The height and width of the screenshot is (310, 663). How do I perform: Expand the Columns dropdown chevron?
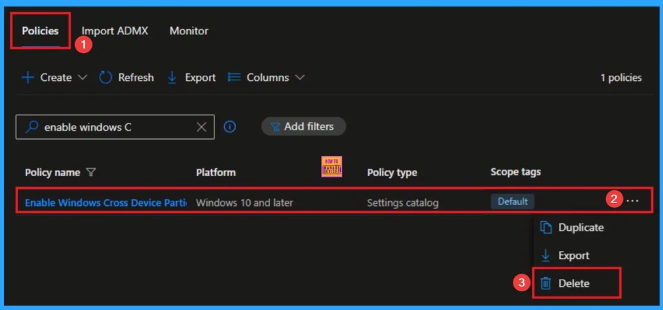coord(300,78)
